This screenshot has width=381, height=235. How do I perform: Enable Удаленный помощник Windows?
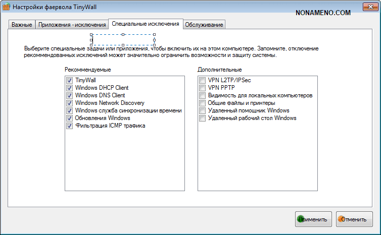point(202,110)
